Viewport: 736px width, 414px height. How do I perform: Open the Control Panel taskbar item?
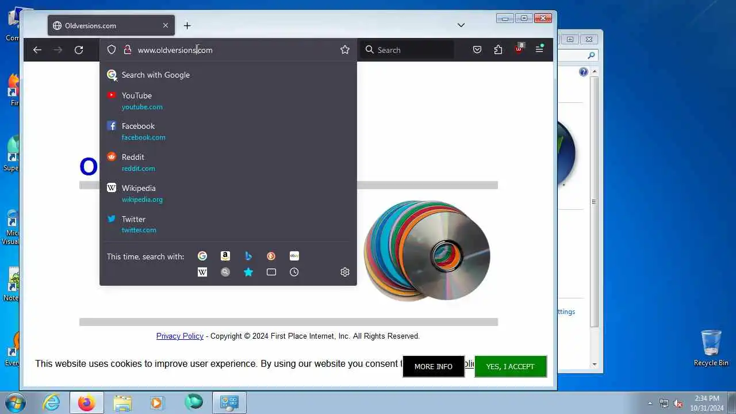coord(229,402)
